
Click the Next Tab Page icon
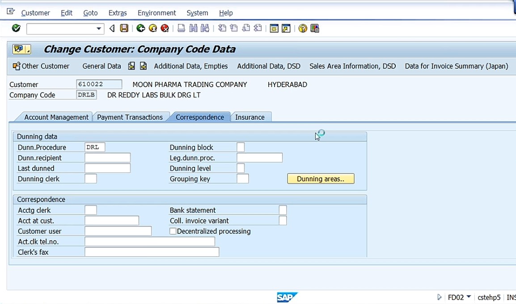pyautogui.click(x=143, y=66)
